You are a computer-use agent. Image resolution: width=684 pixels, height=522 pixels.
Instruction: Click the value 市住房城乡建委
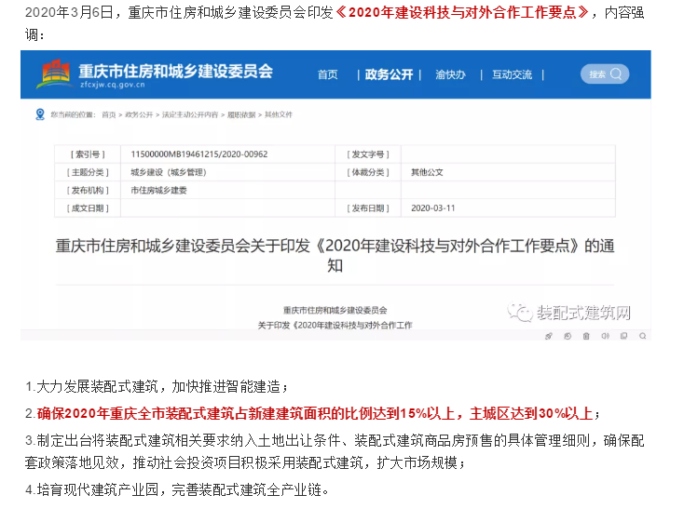158,190
